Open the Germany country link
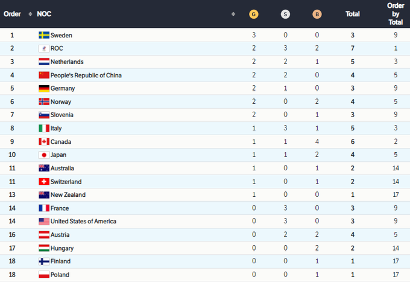Viewport: 410px width, 282px height. 63,88
